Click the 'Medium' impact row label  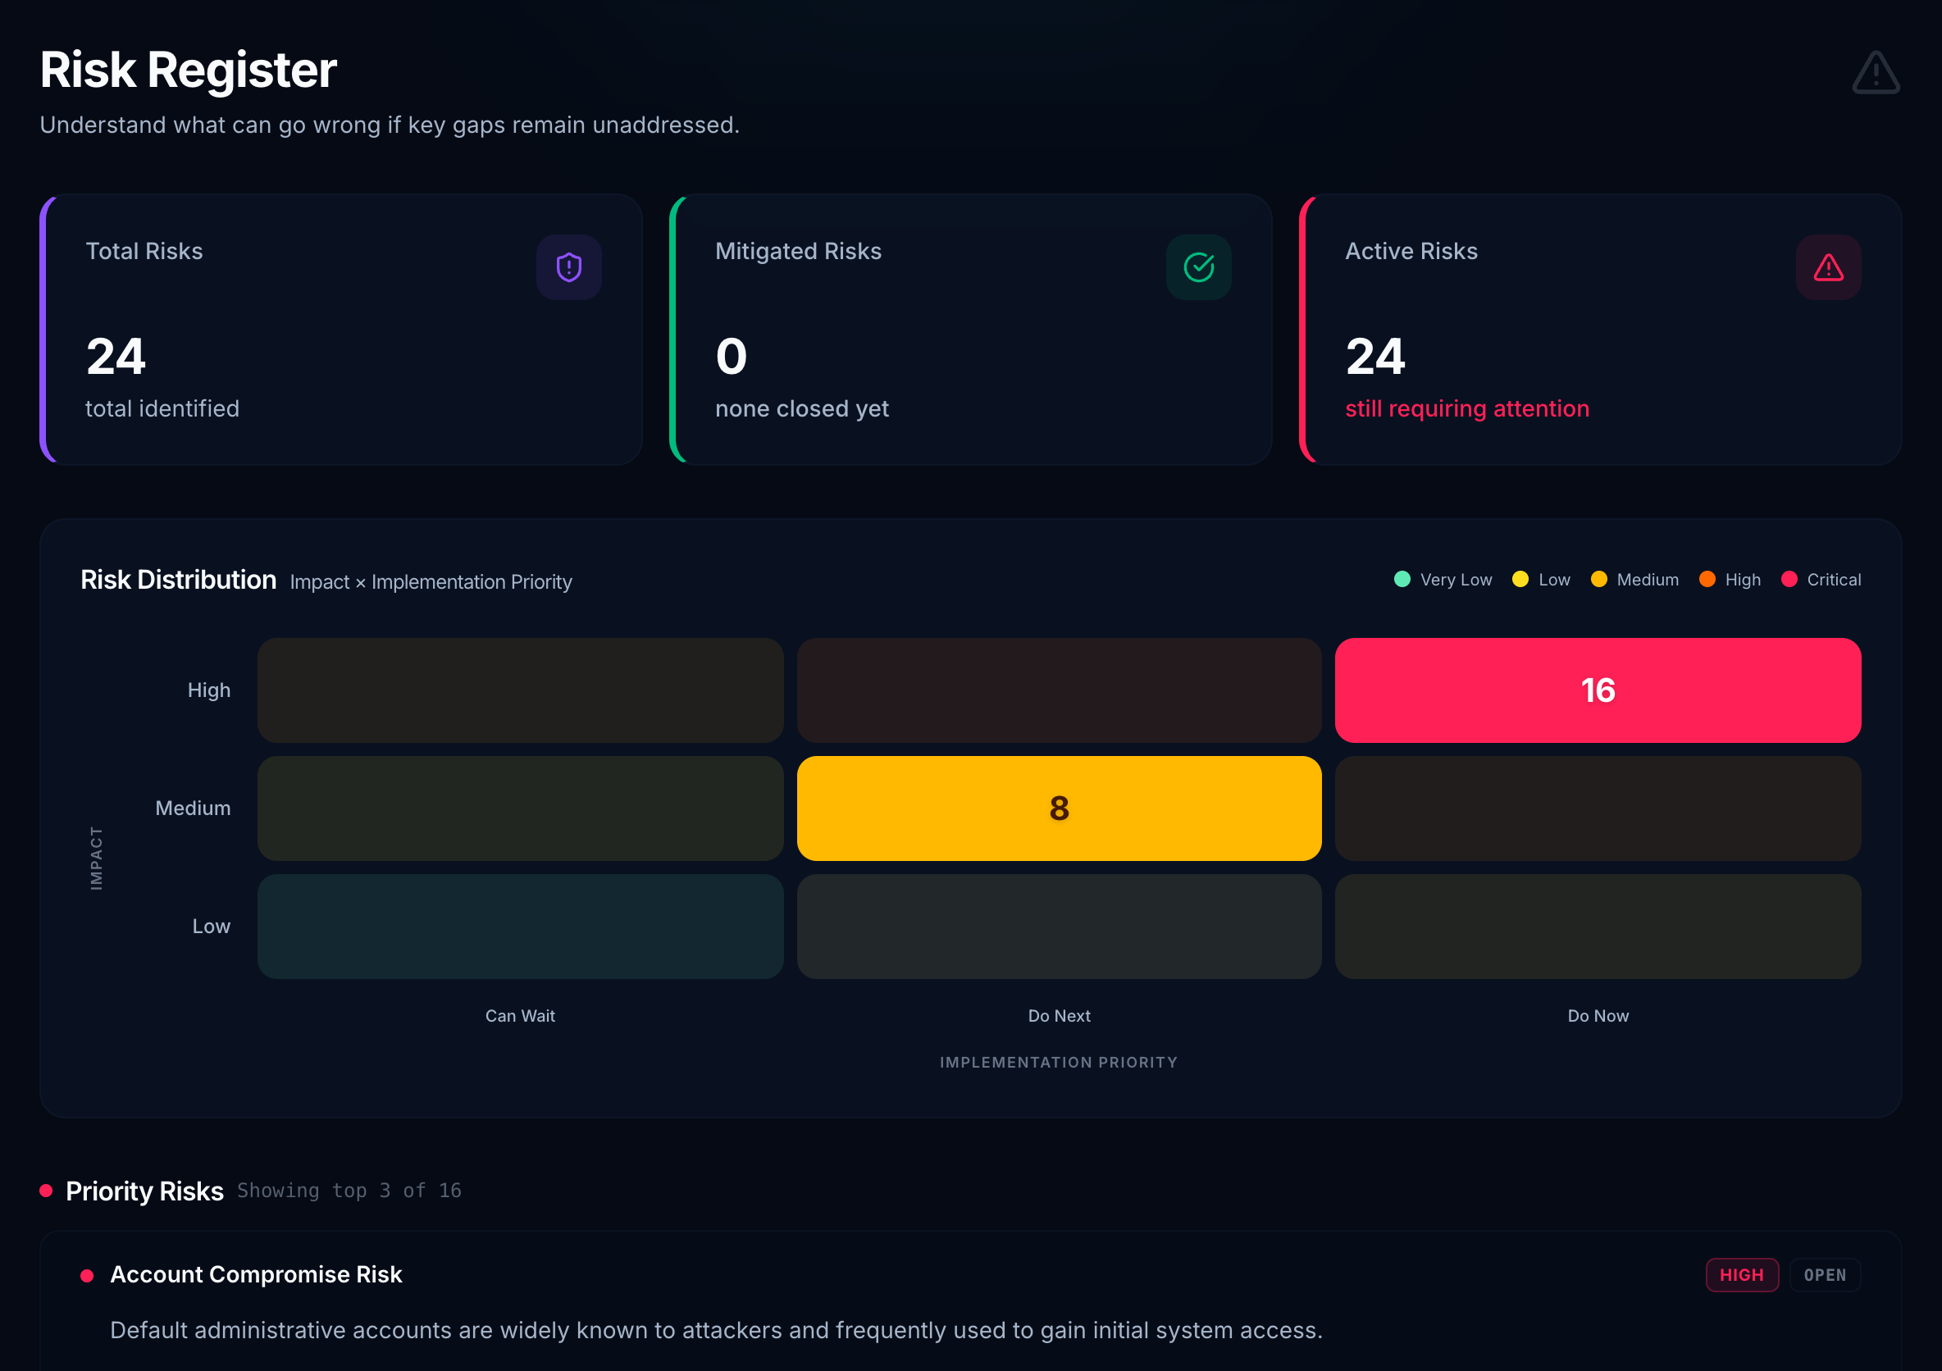(x=193, y=808)
